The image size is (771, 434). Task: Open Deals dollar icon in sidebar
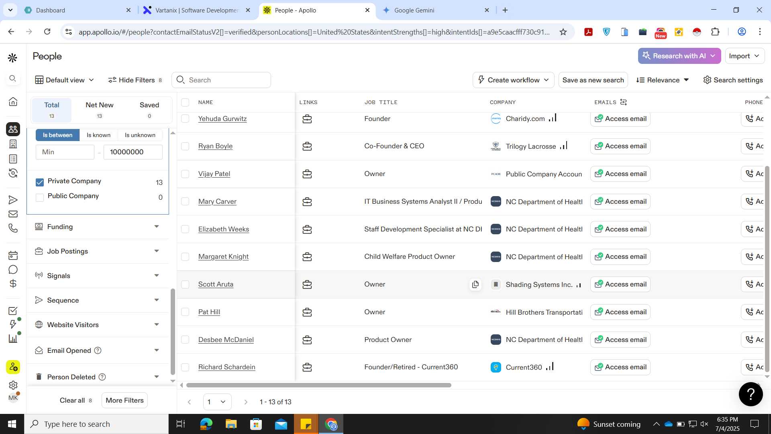[13, 284]
